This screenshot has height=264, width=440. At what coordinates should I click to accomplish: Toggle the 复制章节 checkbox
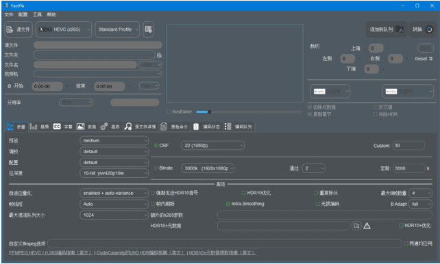[310, 114]
